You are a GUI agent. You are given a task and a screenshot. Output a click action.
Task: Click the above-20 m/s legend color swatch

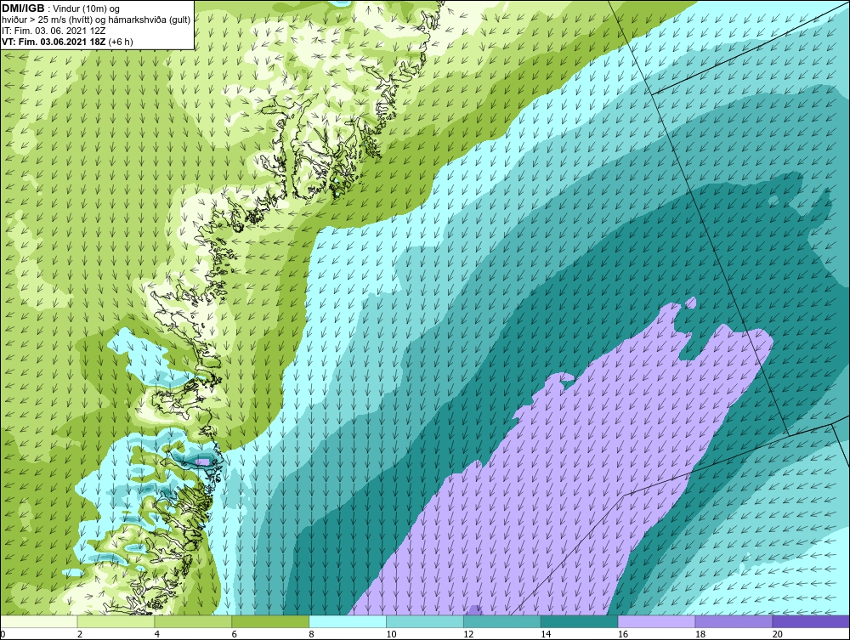[x=811, y=621]
